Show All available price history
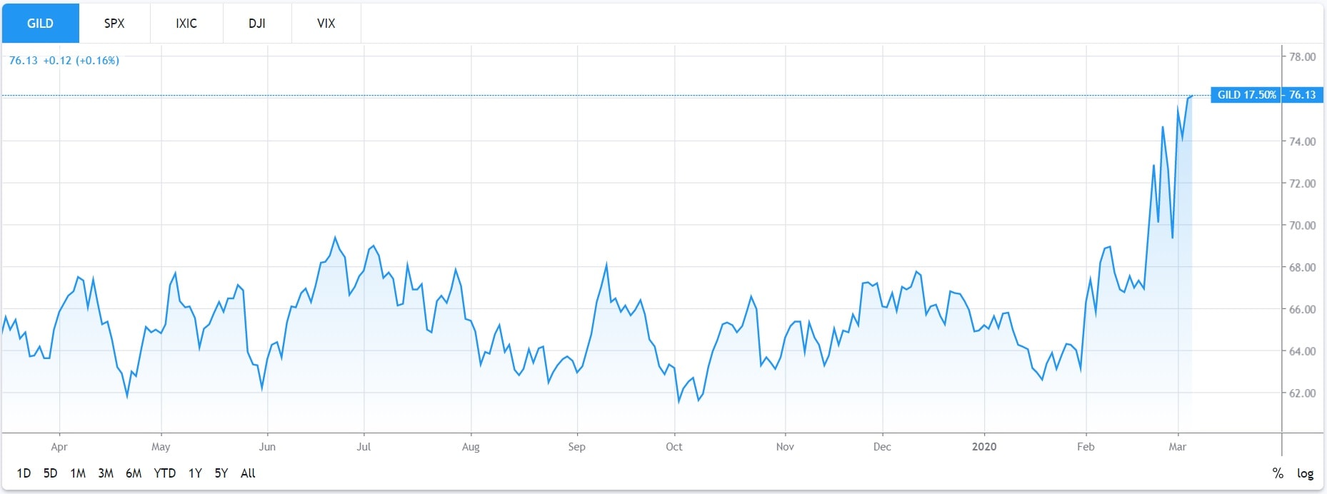 (x=248, y=473)
